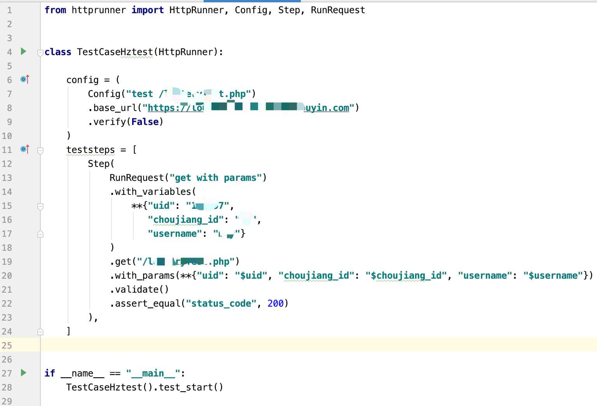Screen dimensions: 597x406
Task: Click the class name TestCaseHztest in the class definition
Action: (115, 52)
